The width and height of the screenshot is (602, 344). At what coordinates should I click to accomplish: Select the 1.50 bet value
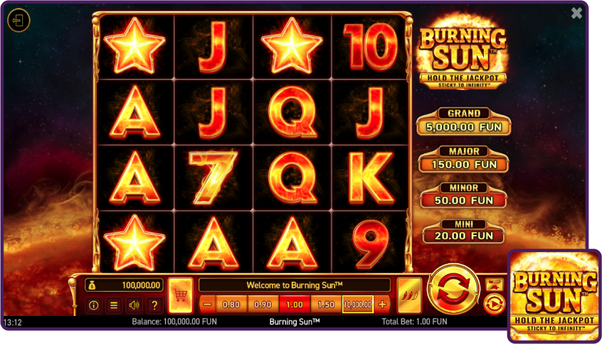coord(326,304)
